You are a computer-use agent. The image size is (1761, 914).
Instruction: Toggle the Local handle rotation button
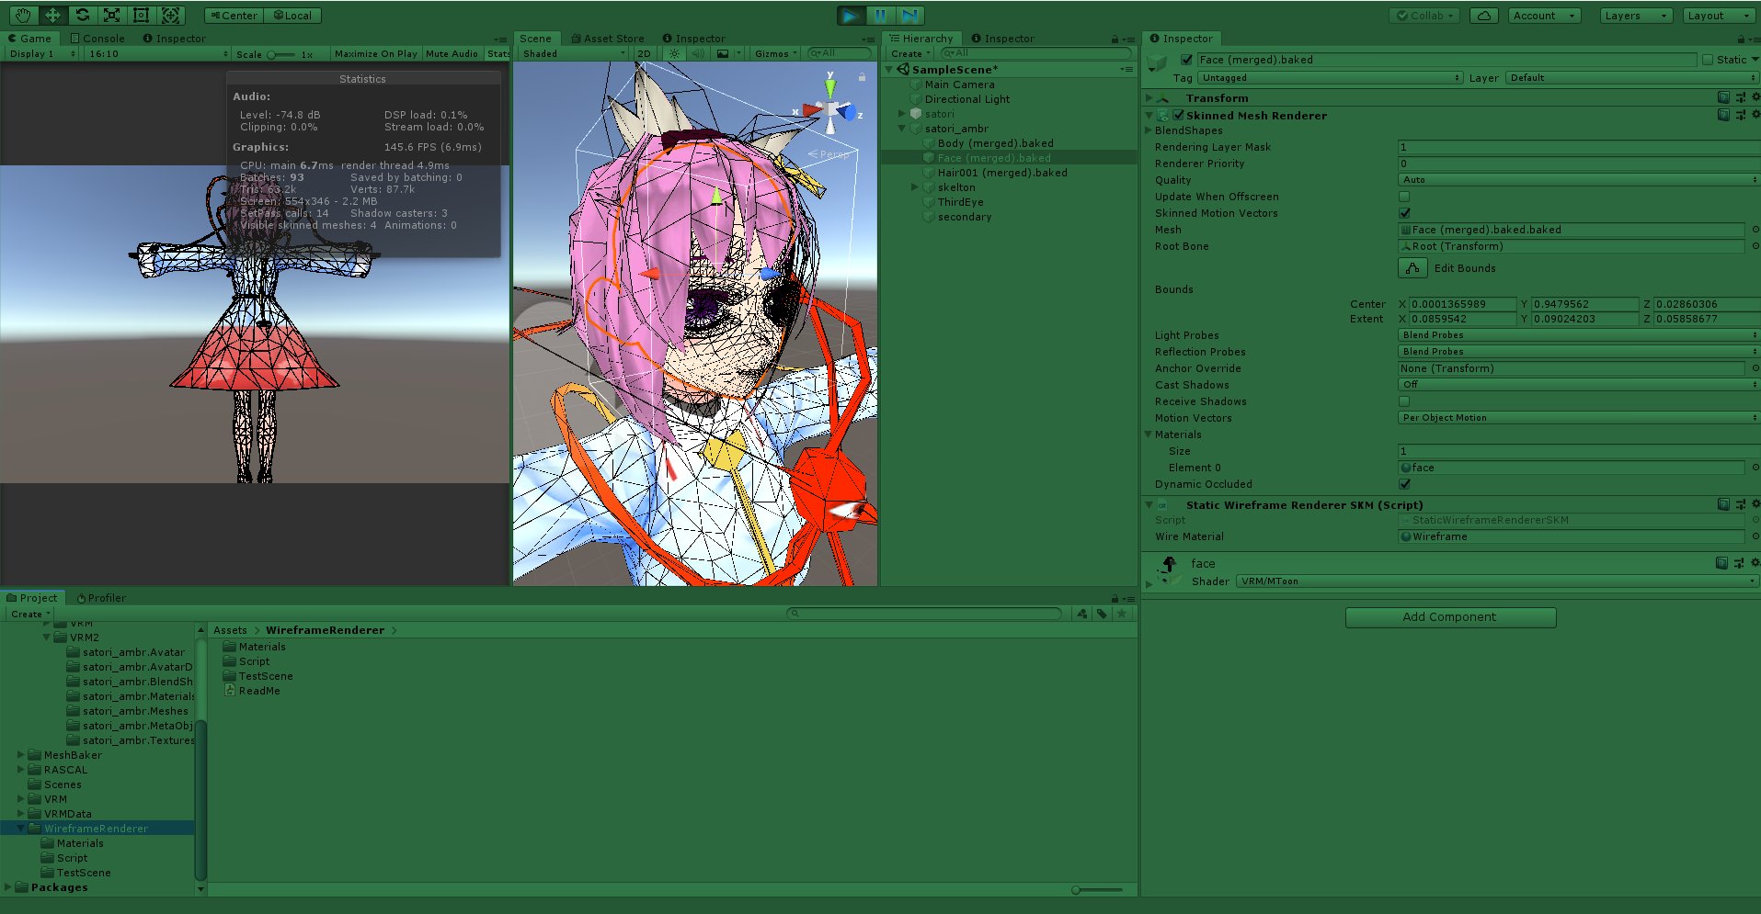tap(292, 16)
